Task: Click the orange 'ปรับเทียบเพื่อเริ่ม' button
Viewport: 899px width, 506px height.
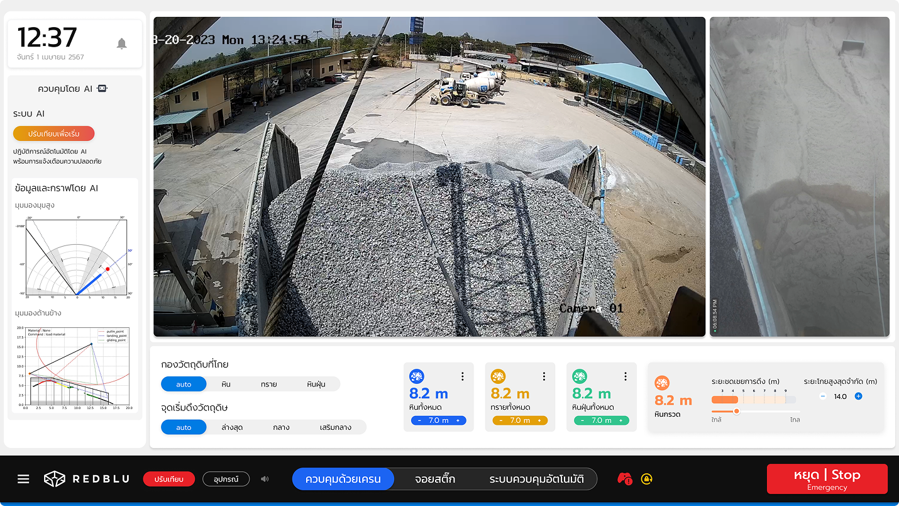Action: coord(54,133)
